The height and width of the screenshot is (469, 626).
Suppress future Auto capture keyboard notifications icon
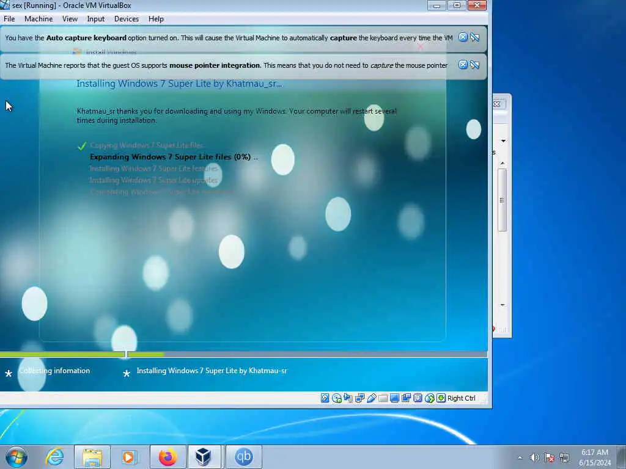474,37
